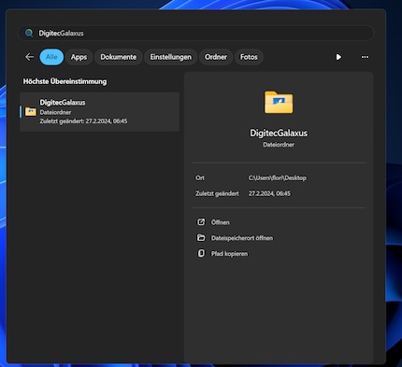Click the Öffnen open icon
This screenshot has width=402, height=367.
pyautogui.click(x=201, y=222)
